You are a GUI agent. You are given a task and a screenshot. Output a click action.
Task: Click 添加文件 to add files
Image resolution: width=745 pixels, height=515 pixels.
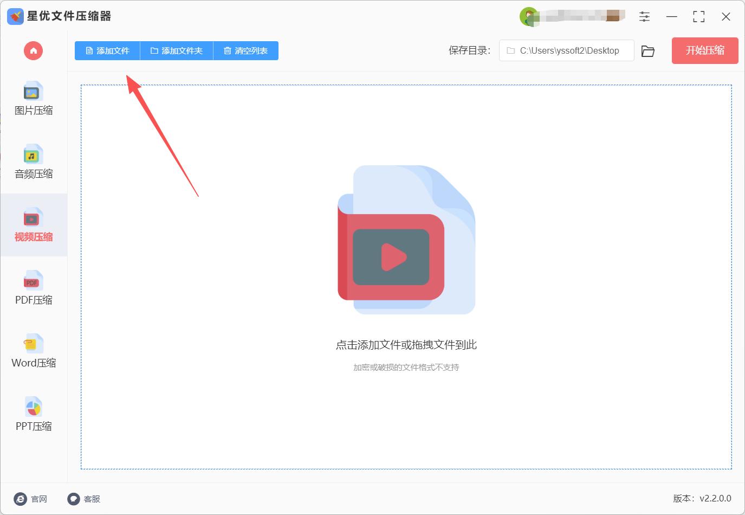click(x=107, y=50)
